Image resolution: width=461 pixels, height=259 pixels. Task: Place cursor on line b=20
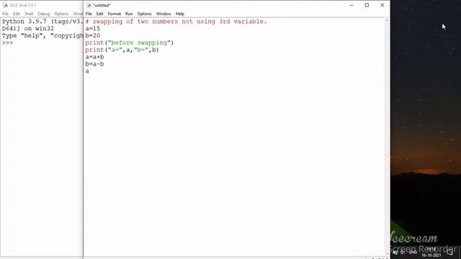(x=93, y=35)
